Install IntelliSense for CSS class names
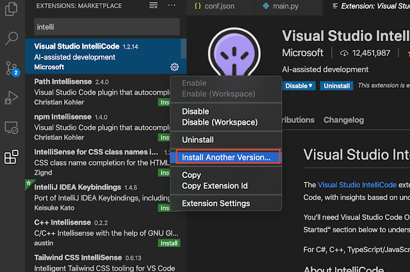Screen dimensions: 410x272 164,173
